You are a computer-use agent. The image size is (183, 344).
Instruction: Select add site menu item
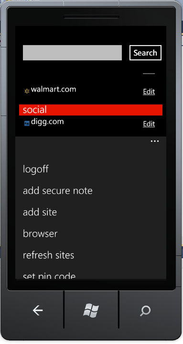coord(40,212)
